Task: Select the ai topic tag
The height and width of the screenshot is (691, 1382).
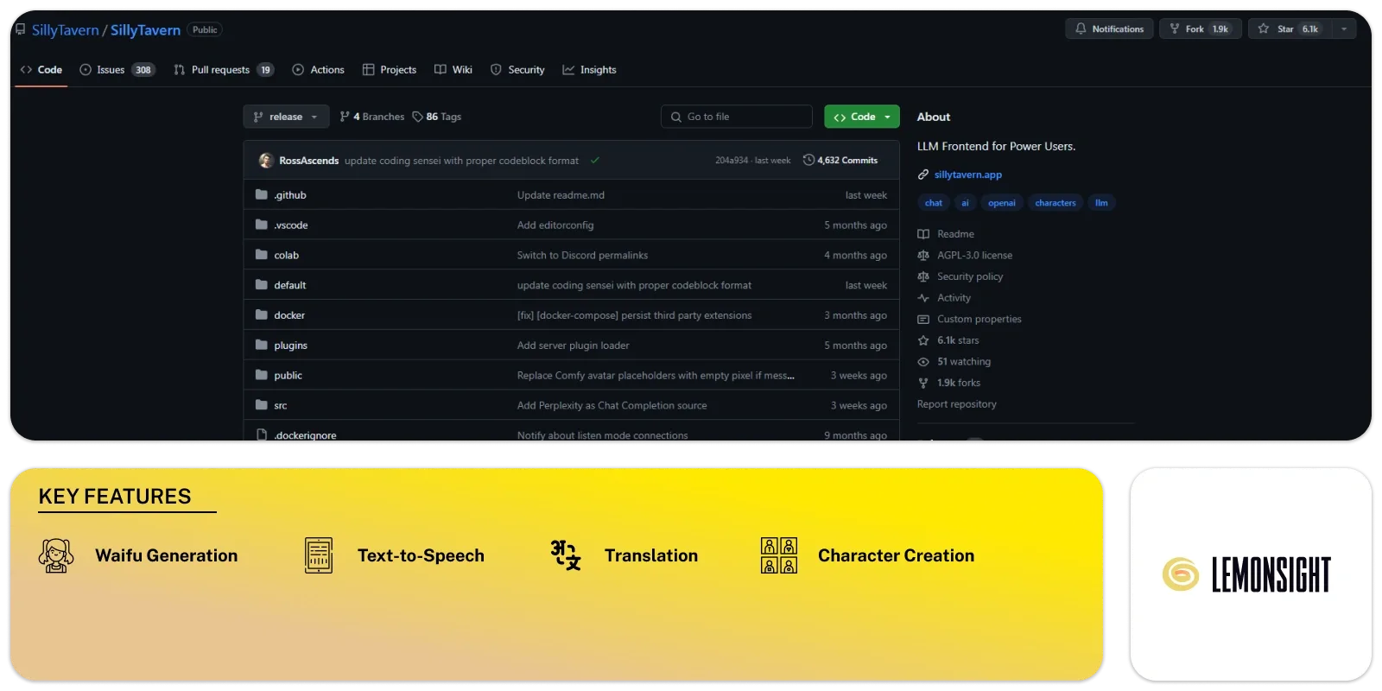Action: pyautogui.click(x=965, y=203)
